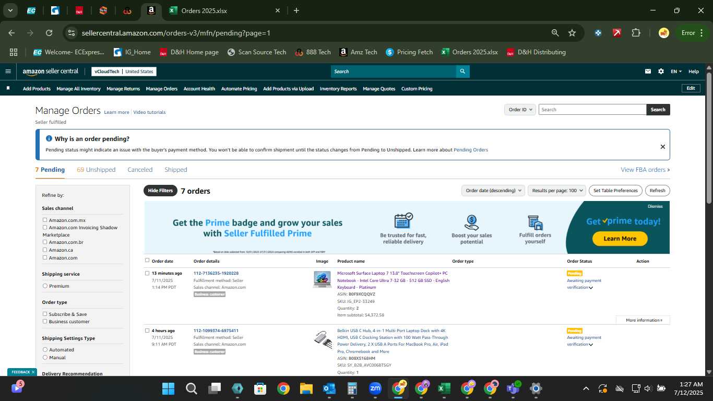
Task: Click Learn More on Prime banner
Action: (x=620, y=239)
